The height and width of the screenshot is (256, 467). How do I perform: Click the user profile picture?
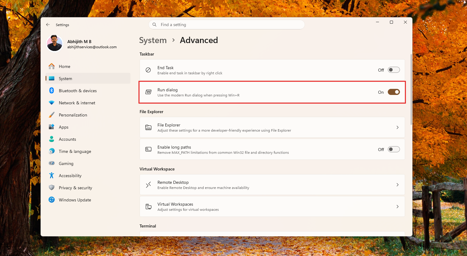(55, 43)
